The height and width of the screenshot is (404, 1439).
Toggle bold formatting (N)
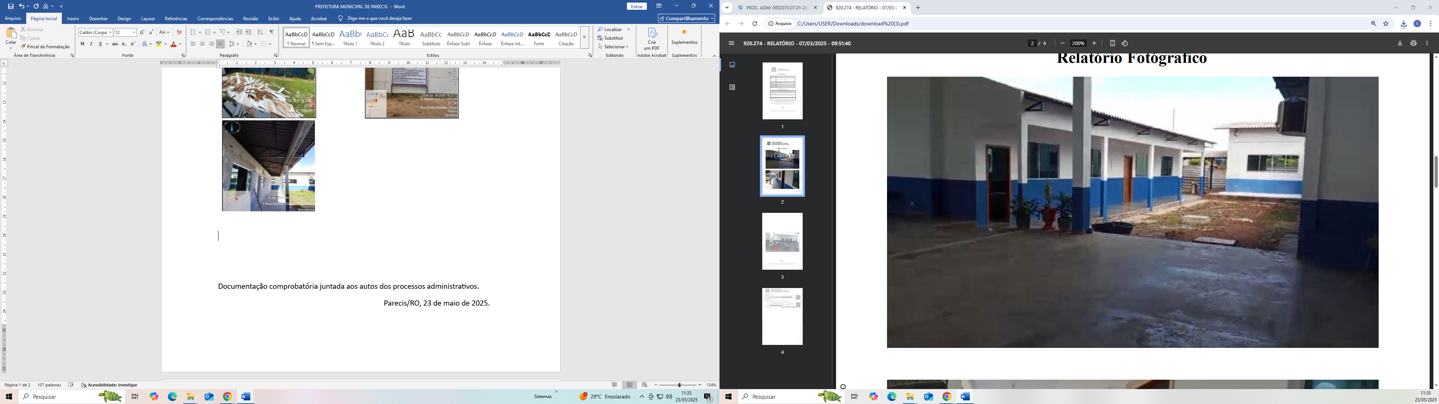[x=82, y=44]
